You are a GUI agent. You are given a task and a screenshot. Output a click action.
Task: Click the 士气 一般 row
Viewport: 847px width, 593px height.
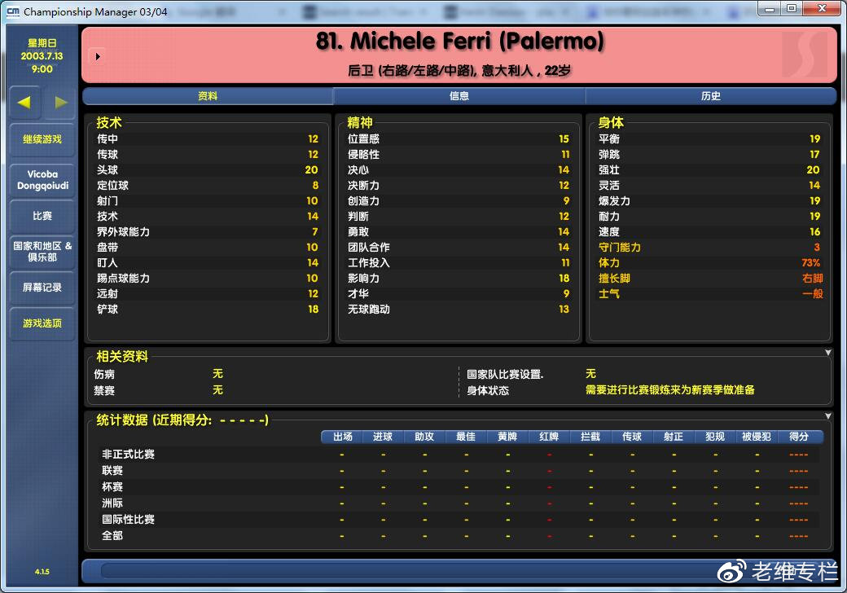tap(709, 293)
